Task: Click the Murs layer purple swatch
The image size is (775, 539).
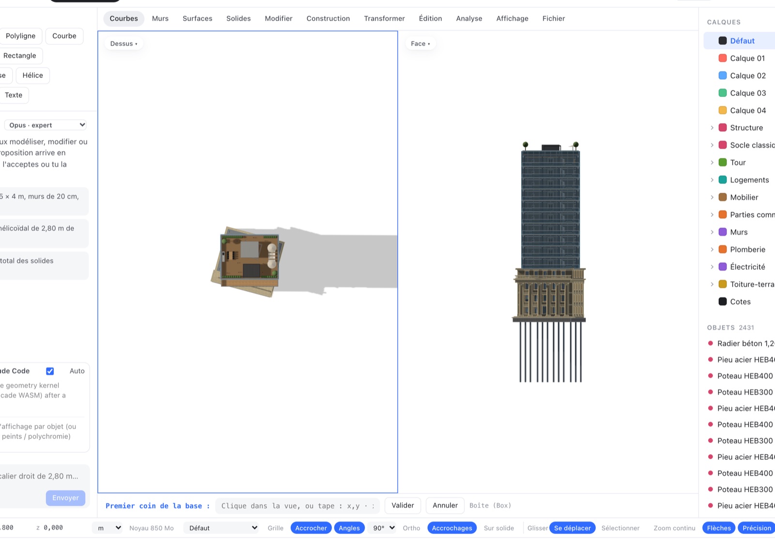Action: tap(722, 232)
